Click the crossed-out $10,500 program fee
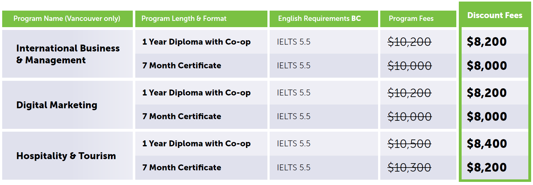The height and width of the screenshot is (185, 533). [x=409, y=144]
